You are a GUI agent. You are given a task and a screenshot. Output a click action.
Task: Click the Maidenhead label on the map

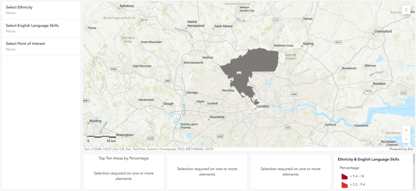pyautogui.click(x=146, y=100)
